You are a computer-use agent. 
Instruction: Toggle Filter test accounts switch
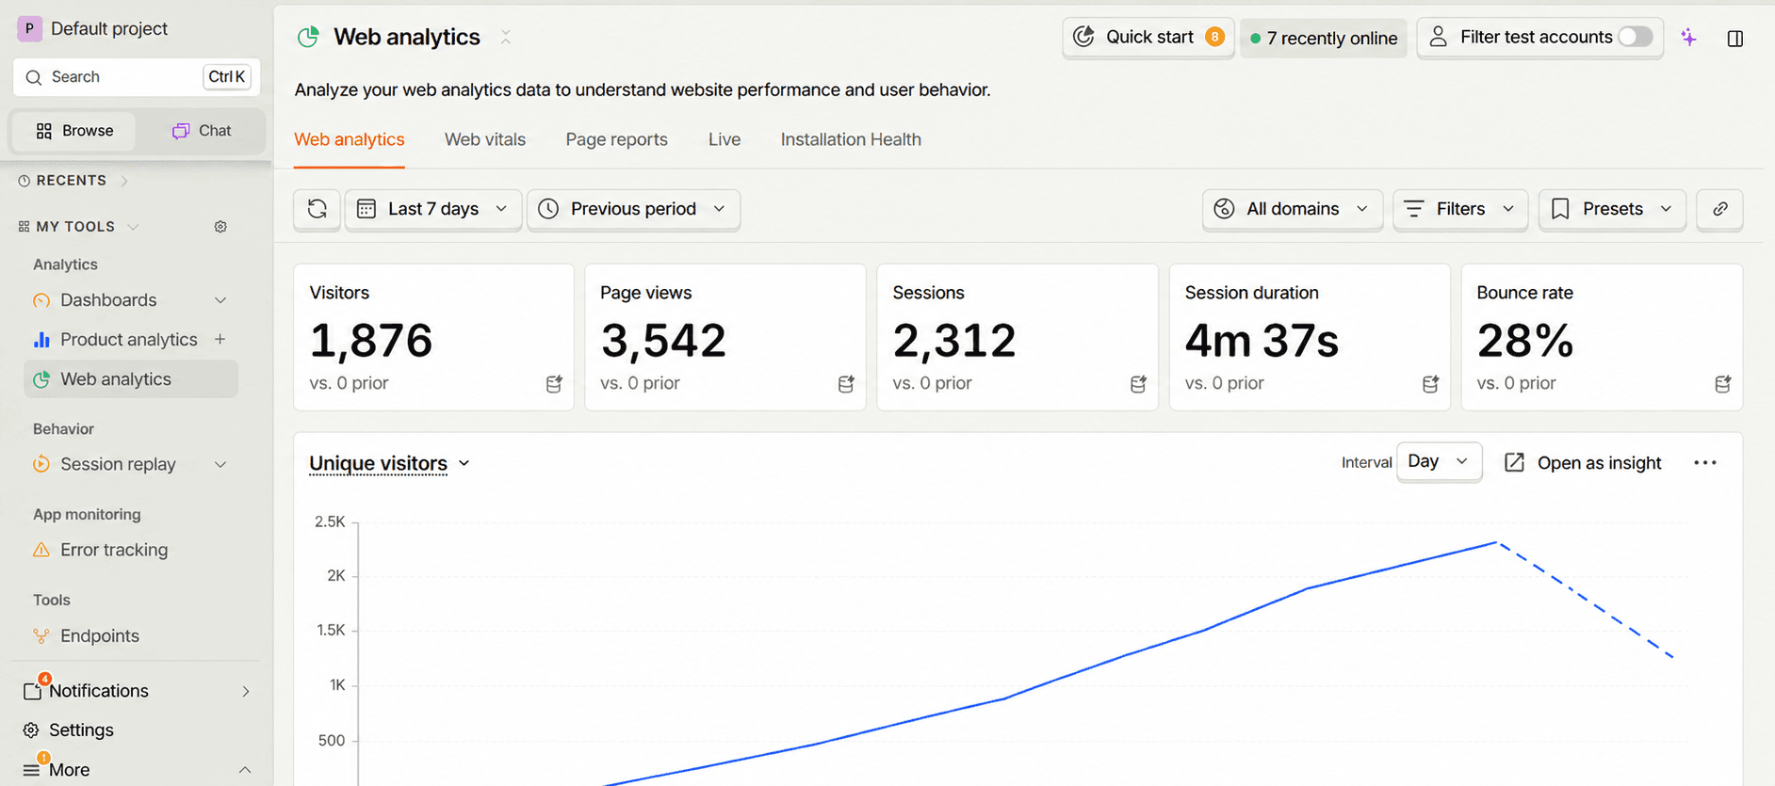(1636, 37)
